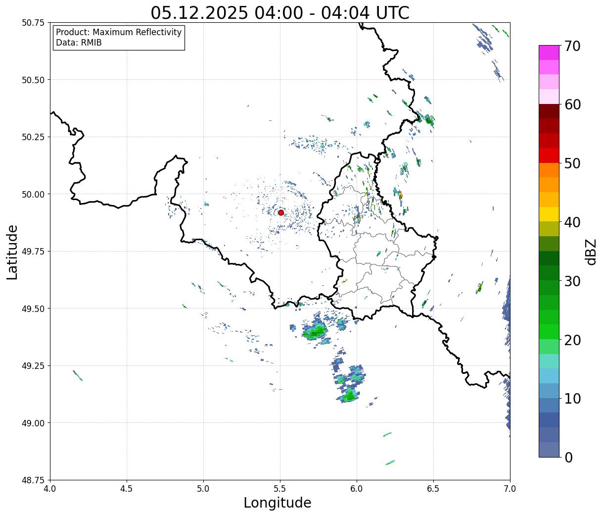Click the colorbar tick label 50
Screen dimensions: 603x515
(x=572, y=163)
